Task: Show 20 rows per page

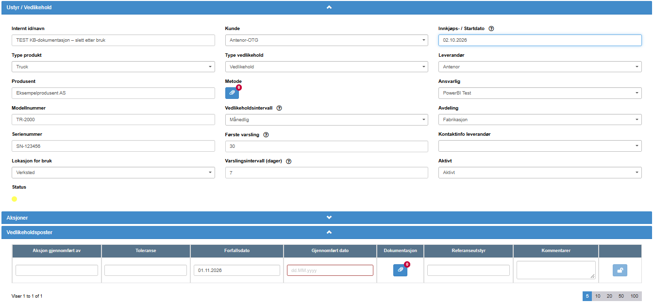Action: coord(609,296)
